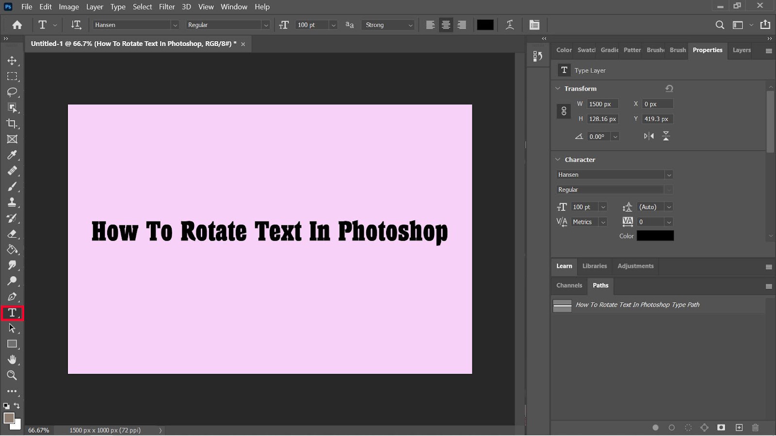Select the Zoom tool in toolbar
The width and height of the screenshot is (776, 436).
[12, 375]
